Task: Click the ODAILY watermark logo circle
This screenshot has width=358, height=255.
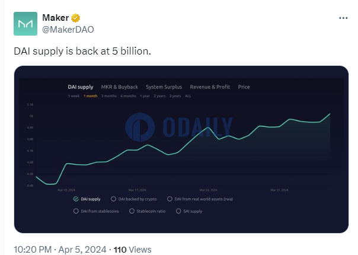Action: click(140, 127)
